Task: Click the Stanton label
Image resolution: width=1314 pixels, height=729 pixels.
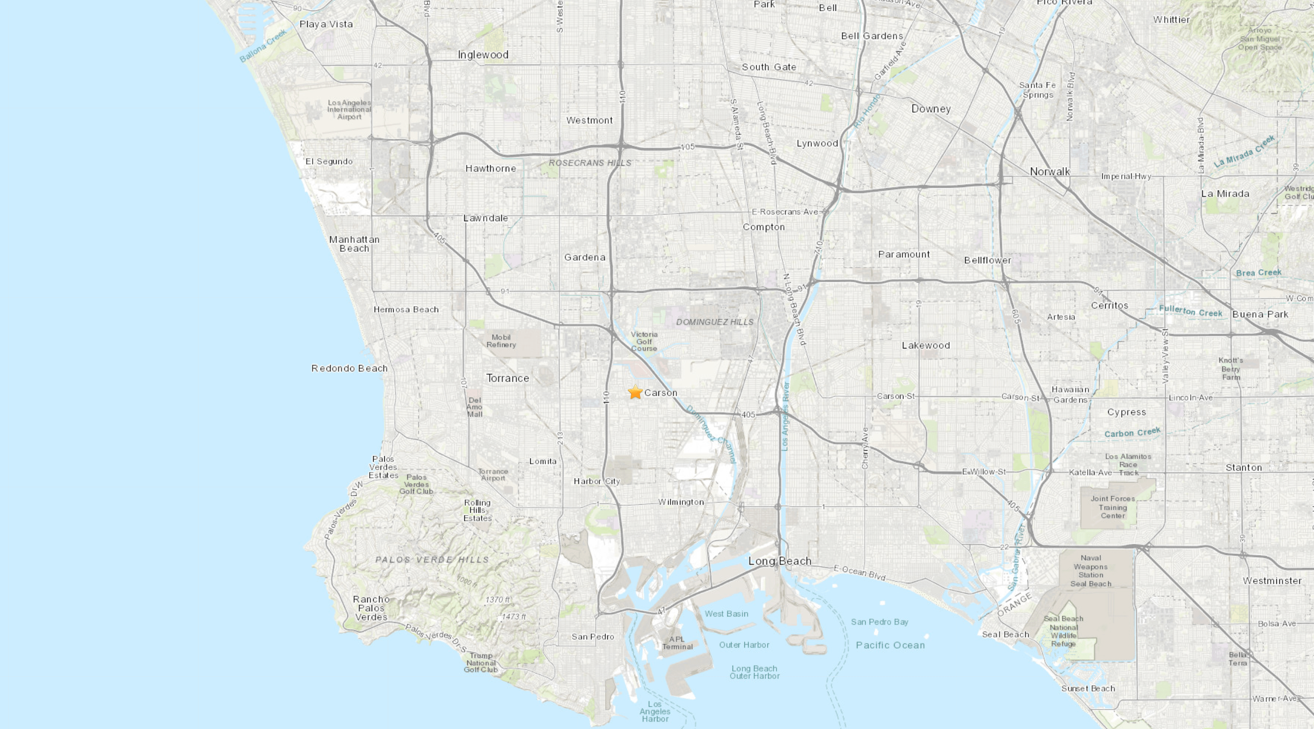Action: 1244,468
